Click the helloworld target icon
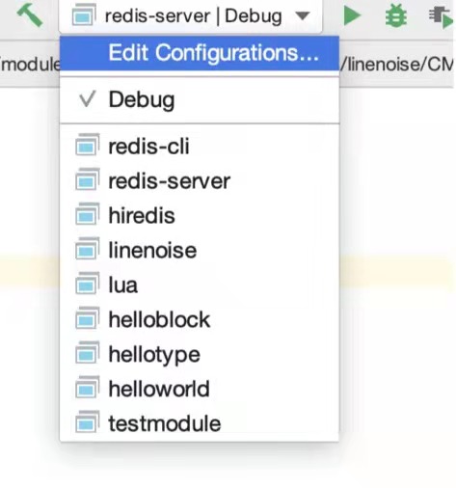 [x=88, y=388]
